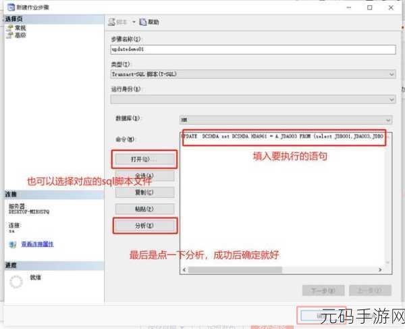Viewport: 405px width, 329px height.
Task: Click the 常规 page icon
Action: [10, 28]
